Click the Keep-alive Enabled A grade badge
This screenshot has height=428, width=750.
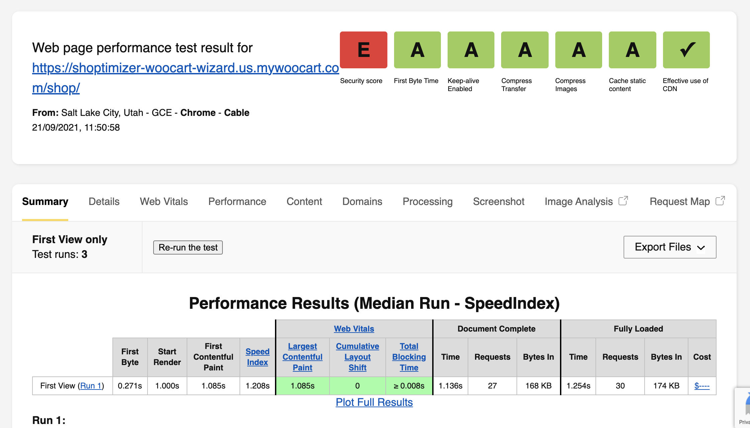(x=471, y=50)
